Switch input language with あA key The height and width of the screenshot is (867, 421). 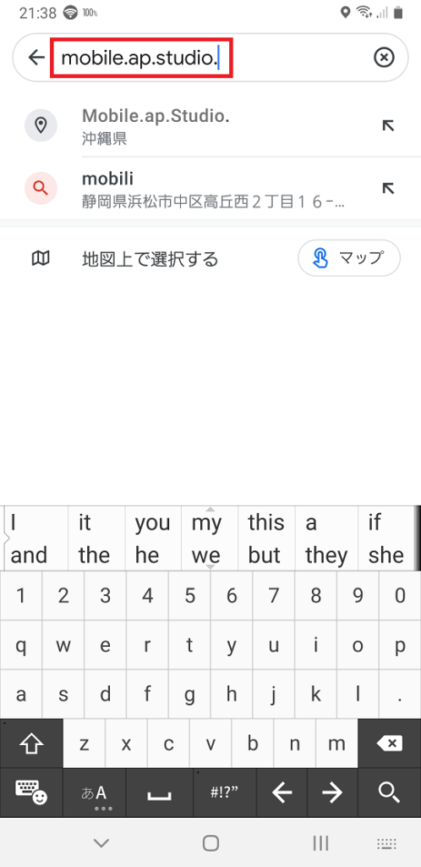click(95, 792)
